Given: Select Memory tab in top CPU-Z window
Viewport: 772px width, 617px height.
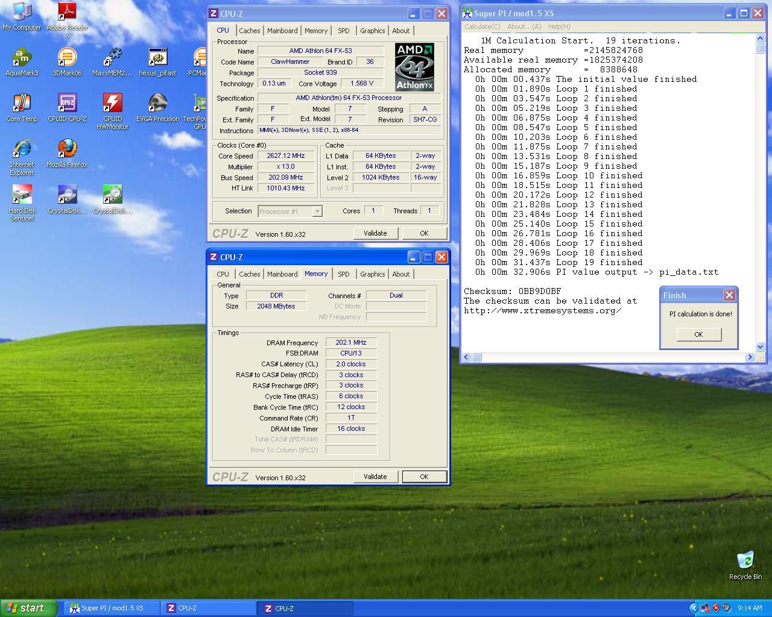Looking at the screenshot, I should click(316, 31).
